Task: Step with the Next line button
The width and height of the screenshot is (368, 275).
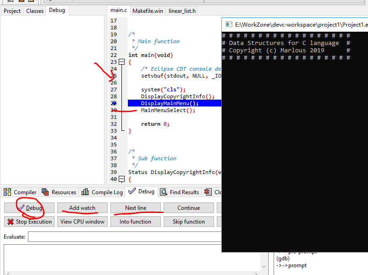Action: 136,208
